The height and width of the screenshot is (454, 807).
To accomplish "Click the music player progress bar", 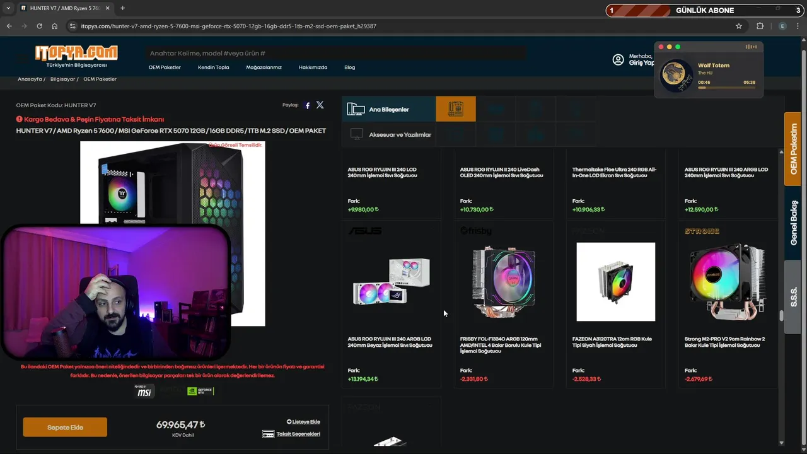I will click(x=726, y=88).
